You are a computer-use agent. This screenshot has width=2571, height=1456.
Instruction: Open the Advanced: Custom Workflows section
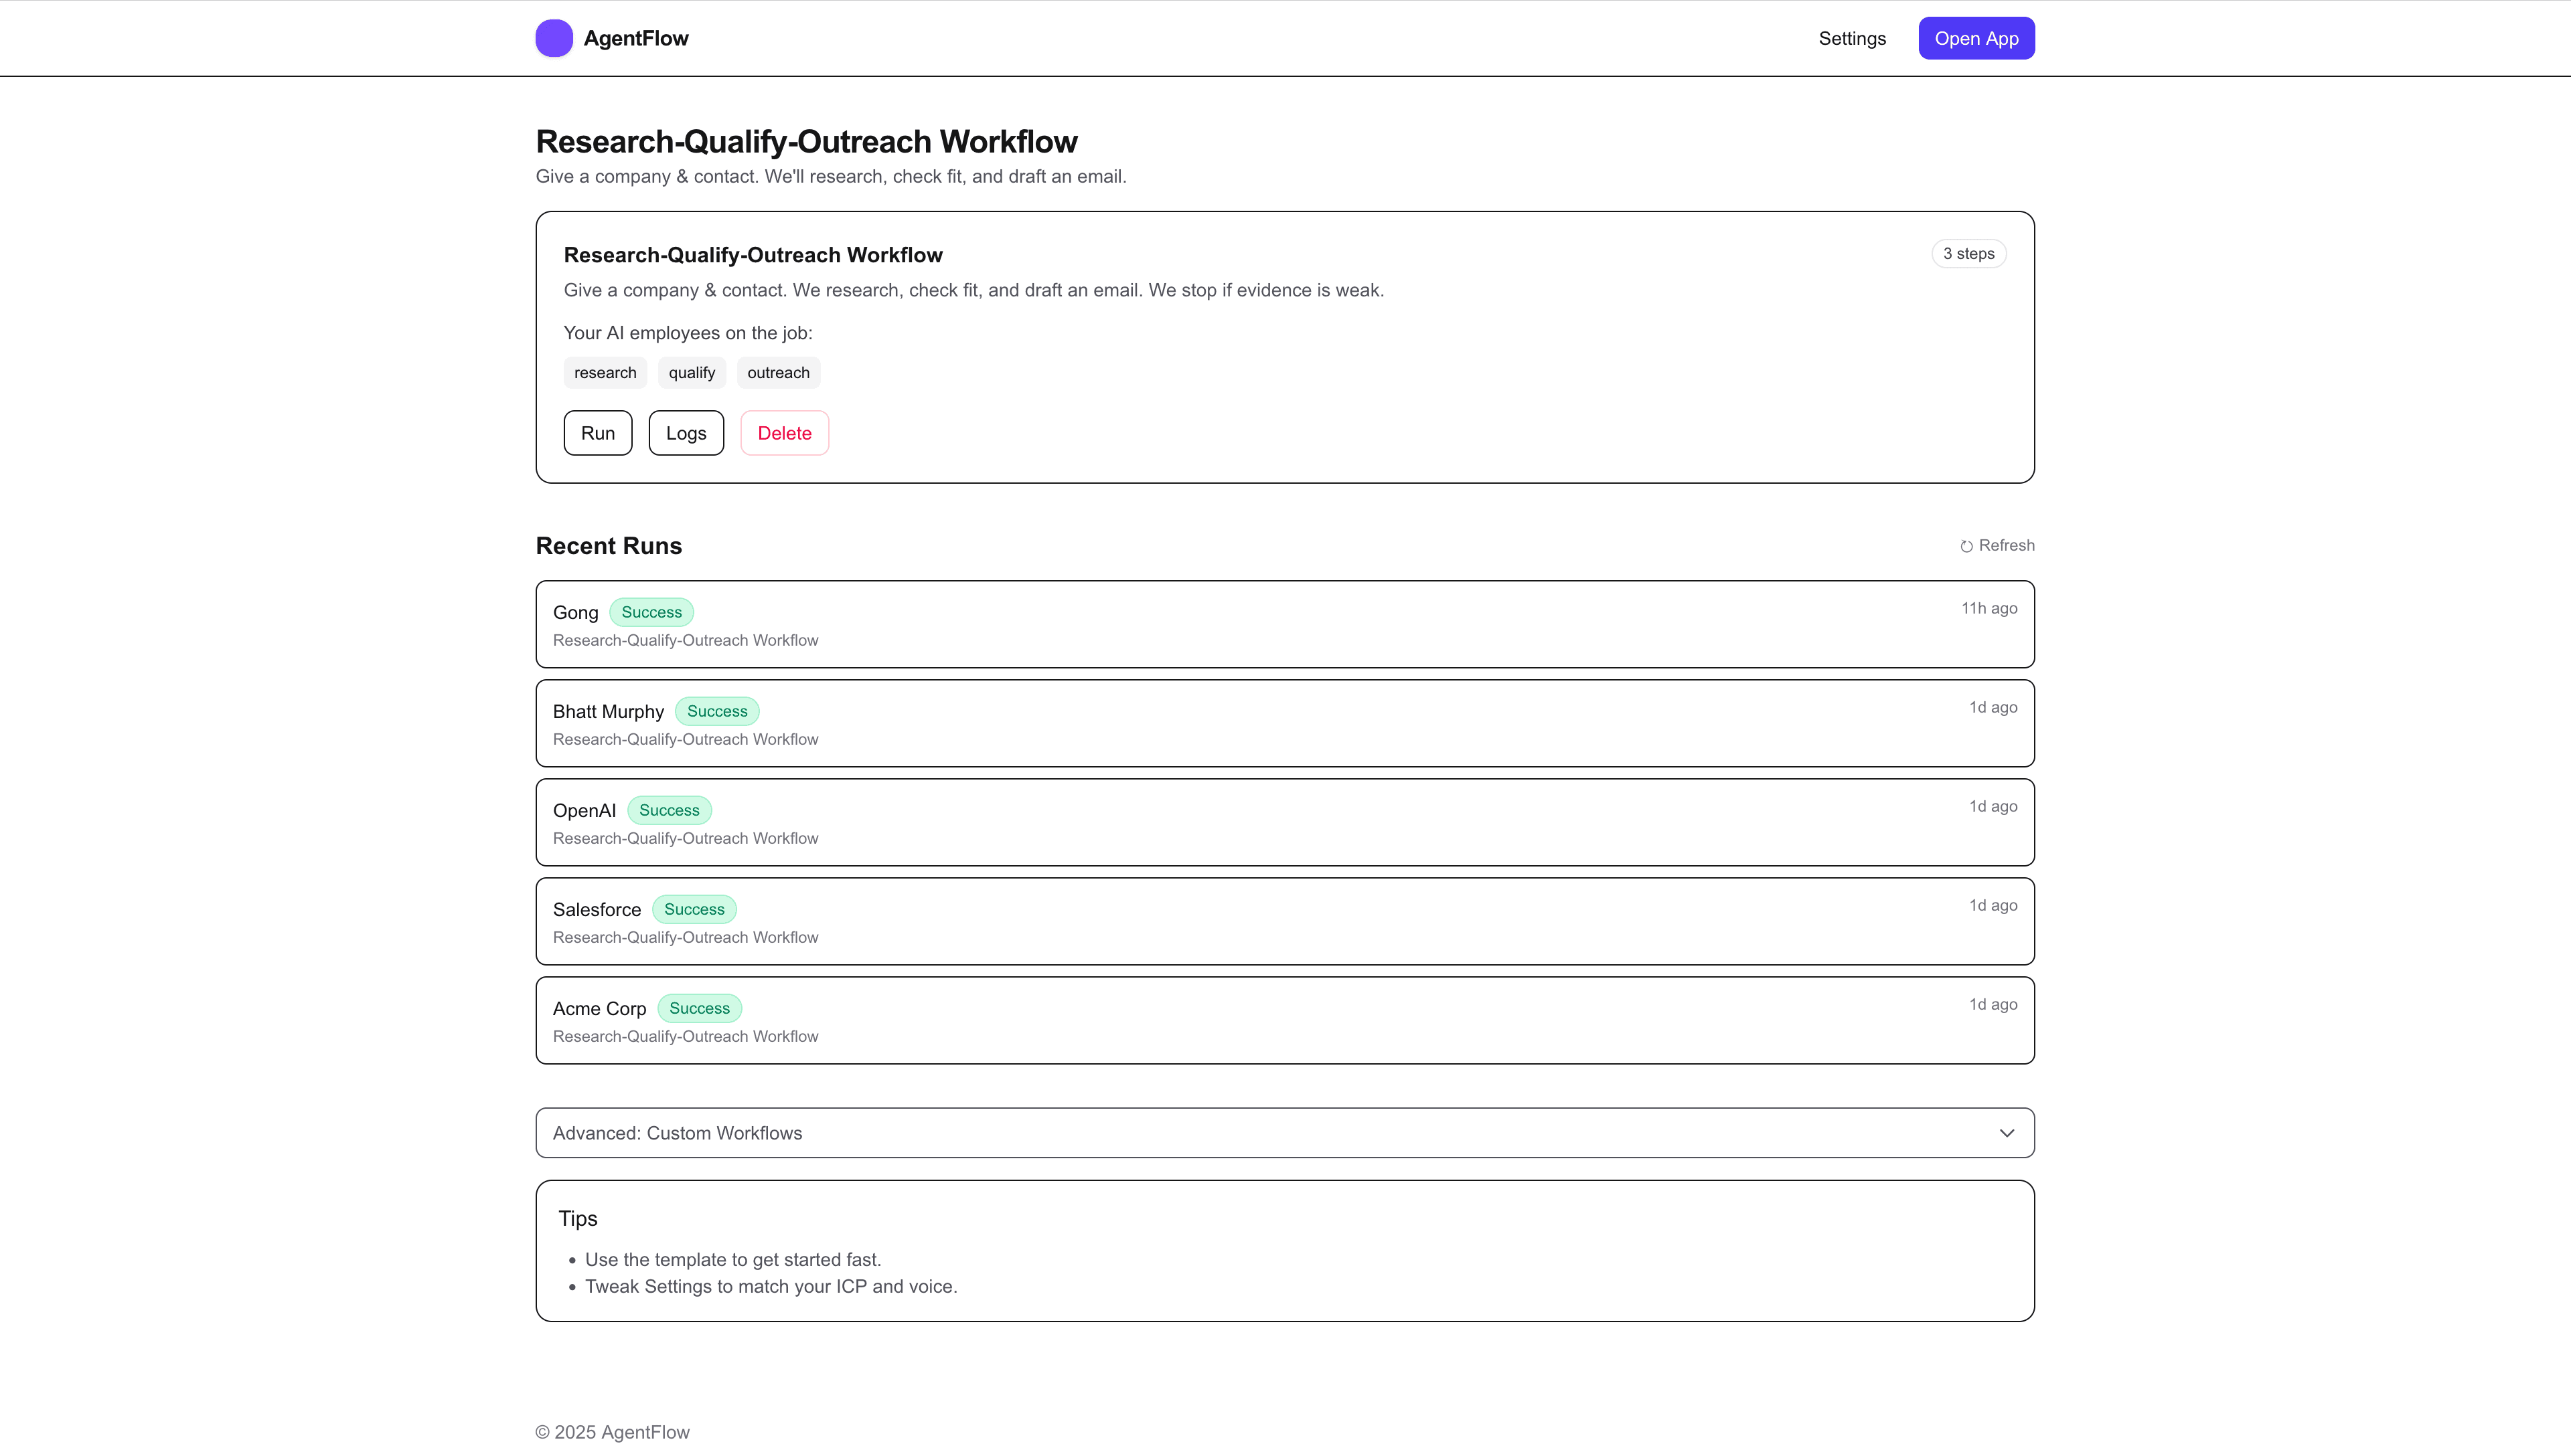pyautogui.click(x=678, y=1133)
